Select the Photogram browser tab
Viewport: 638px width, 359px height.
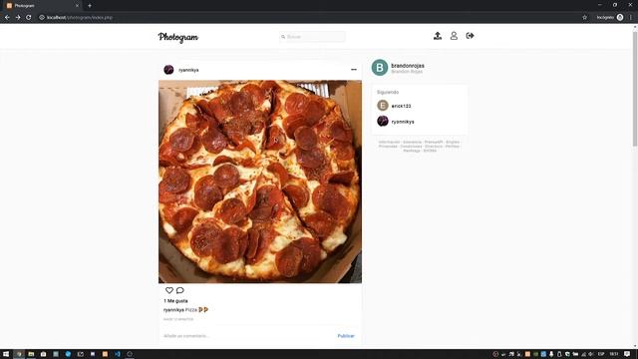point(41,6)
